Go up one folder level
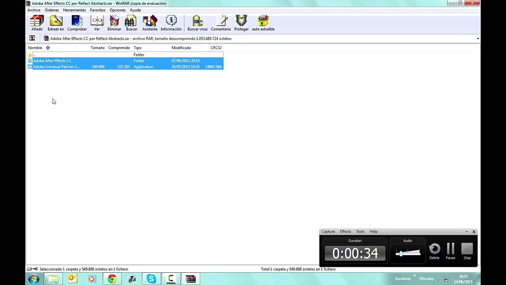The height and width of the screenshot is (285, 506). 32,38
